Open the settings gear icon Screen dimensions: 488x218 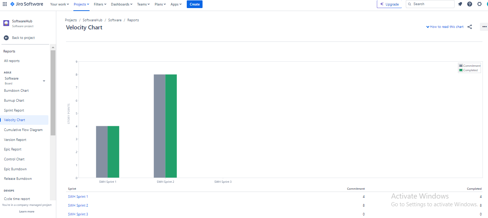(480, 4)
